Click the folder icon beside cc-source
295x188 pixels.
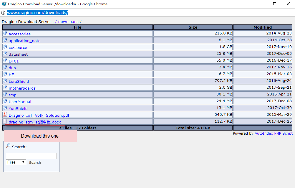click(5, 47)
